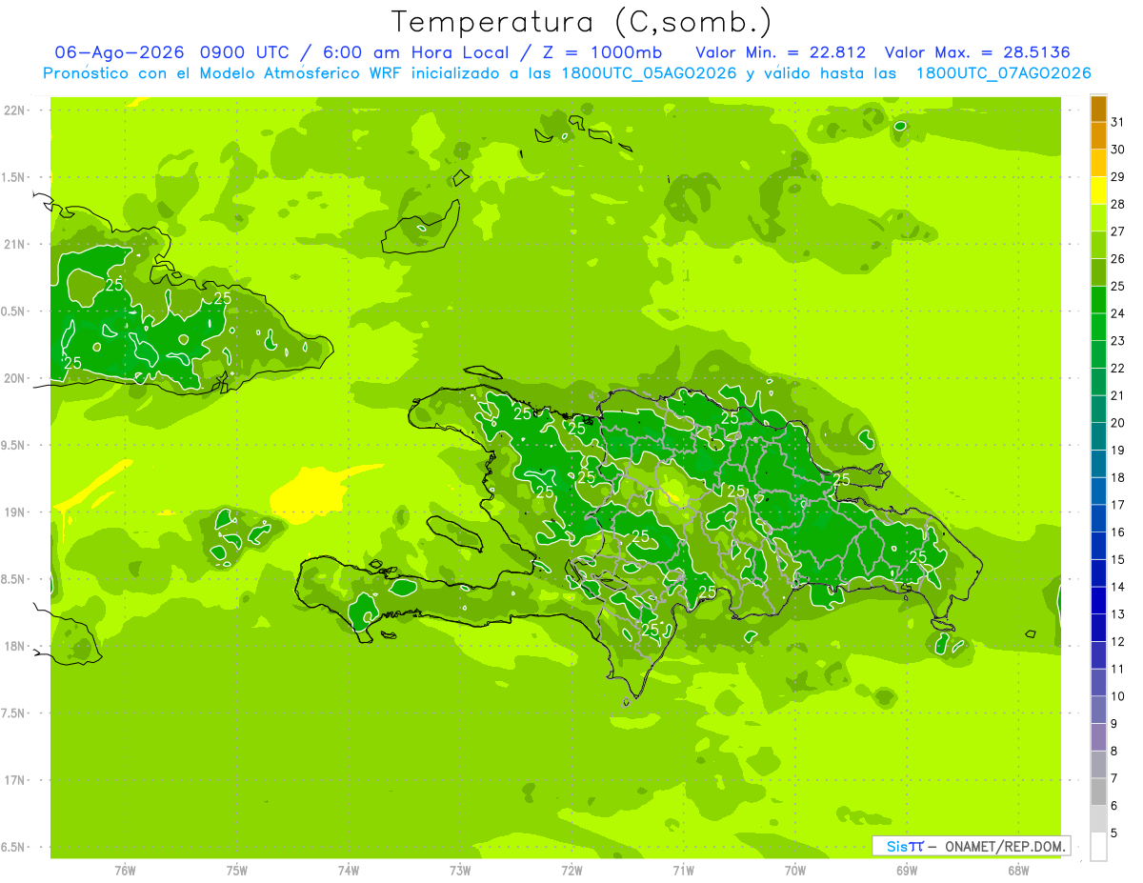Viewport: 1143px width, 883px height.
Task: Click legend label "18"
Action: click(1118, 477)
